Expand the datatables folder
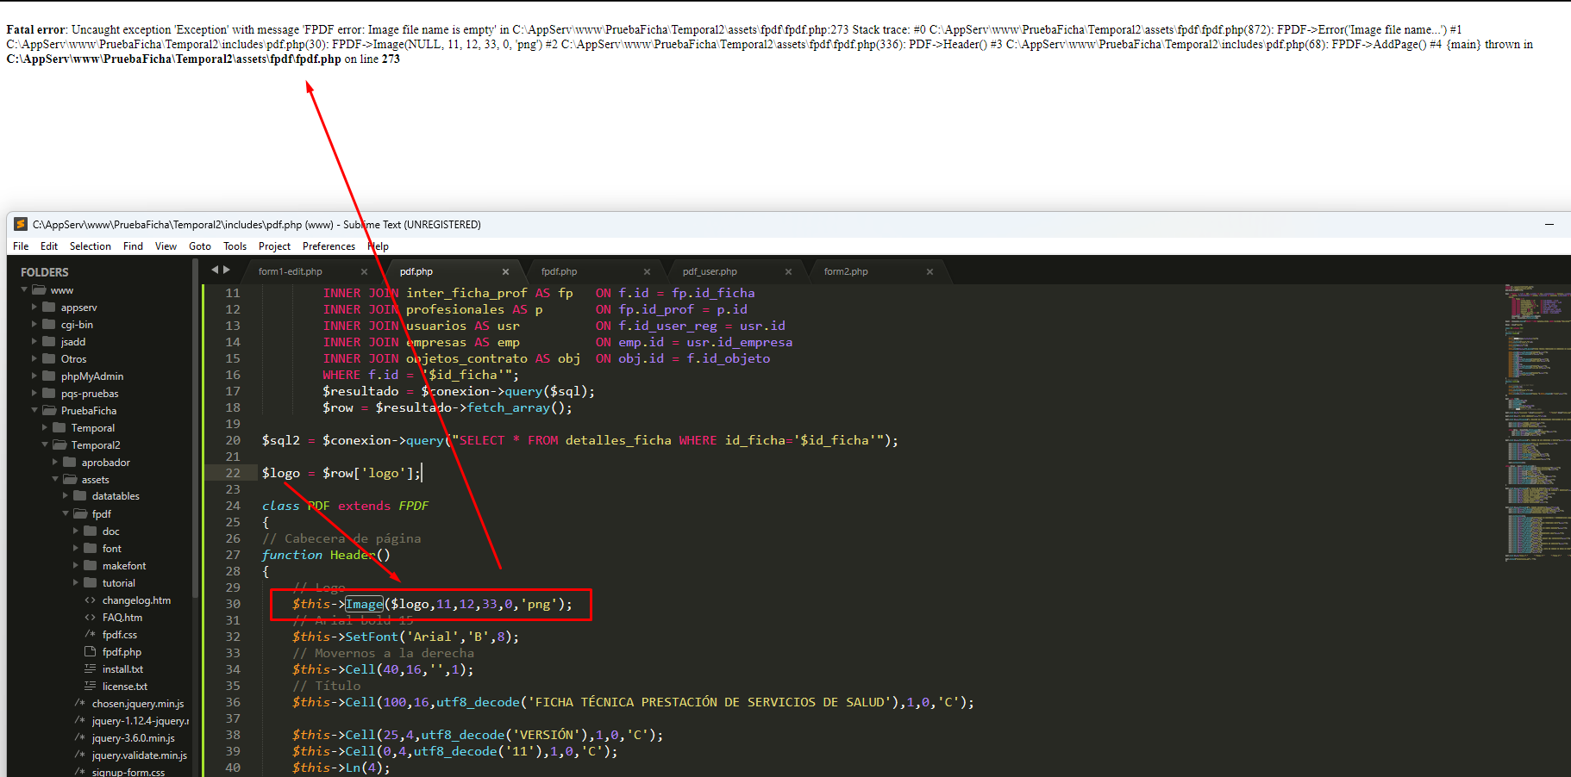Screen dimensions: 1571x777 (x=66, y=496)
